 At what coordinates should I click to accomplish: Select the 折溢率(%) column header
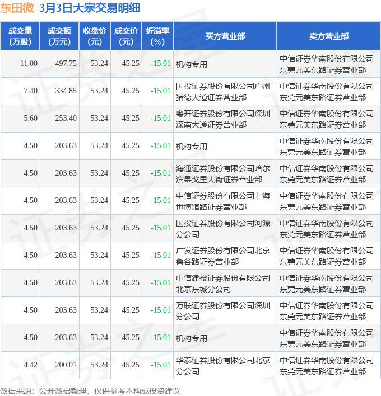click(x=157, y=36)
